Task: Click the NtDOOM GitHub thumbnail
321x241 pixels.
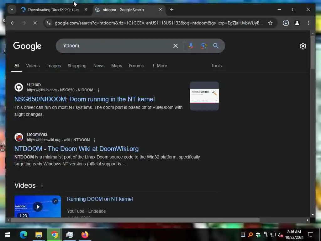Action: 204,96
